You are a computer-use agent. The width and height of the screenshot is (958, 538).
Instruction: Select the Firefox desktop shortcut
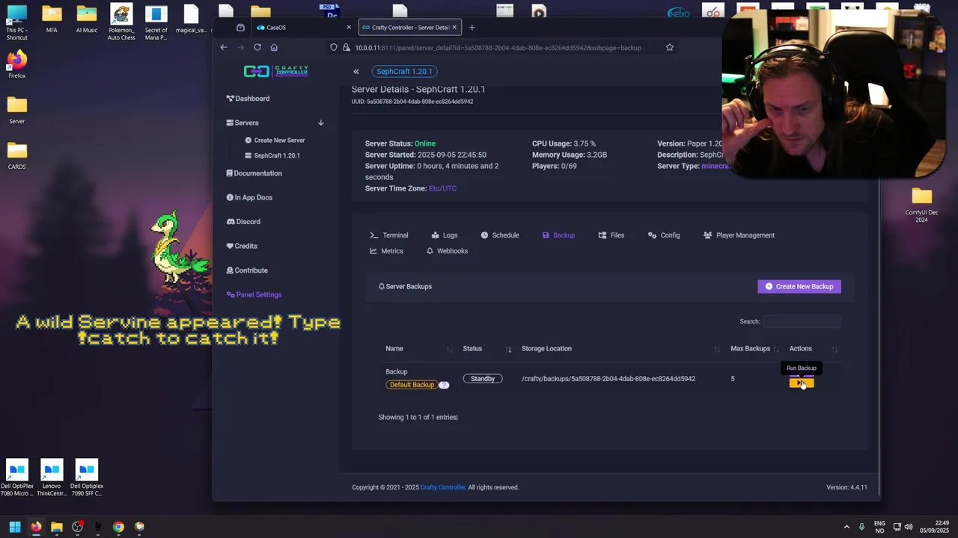(16, 64)
